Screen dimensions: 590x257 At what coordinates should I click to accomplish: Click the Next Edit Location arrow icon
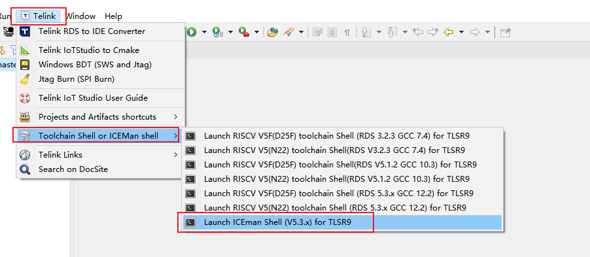tap(433, 32)
